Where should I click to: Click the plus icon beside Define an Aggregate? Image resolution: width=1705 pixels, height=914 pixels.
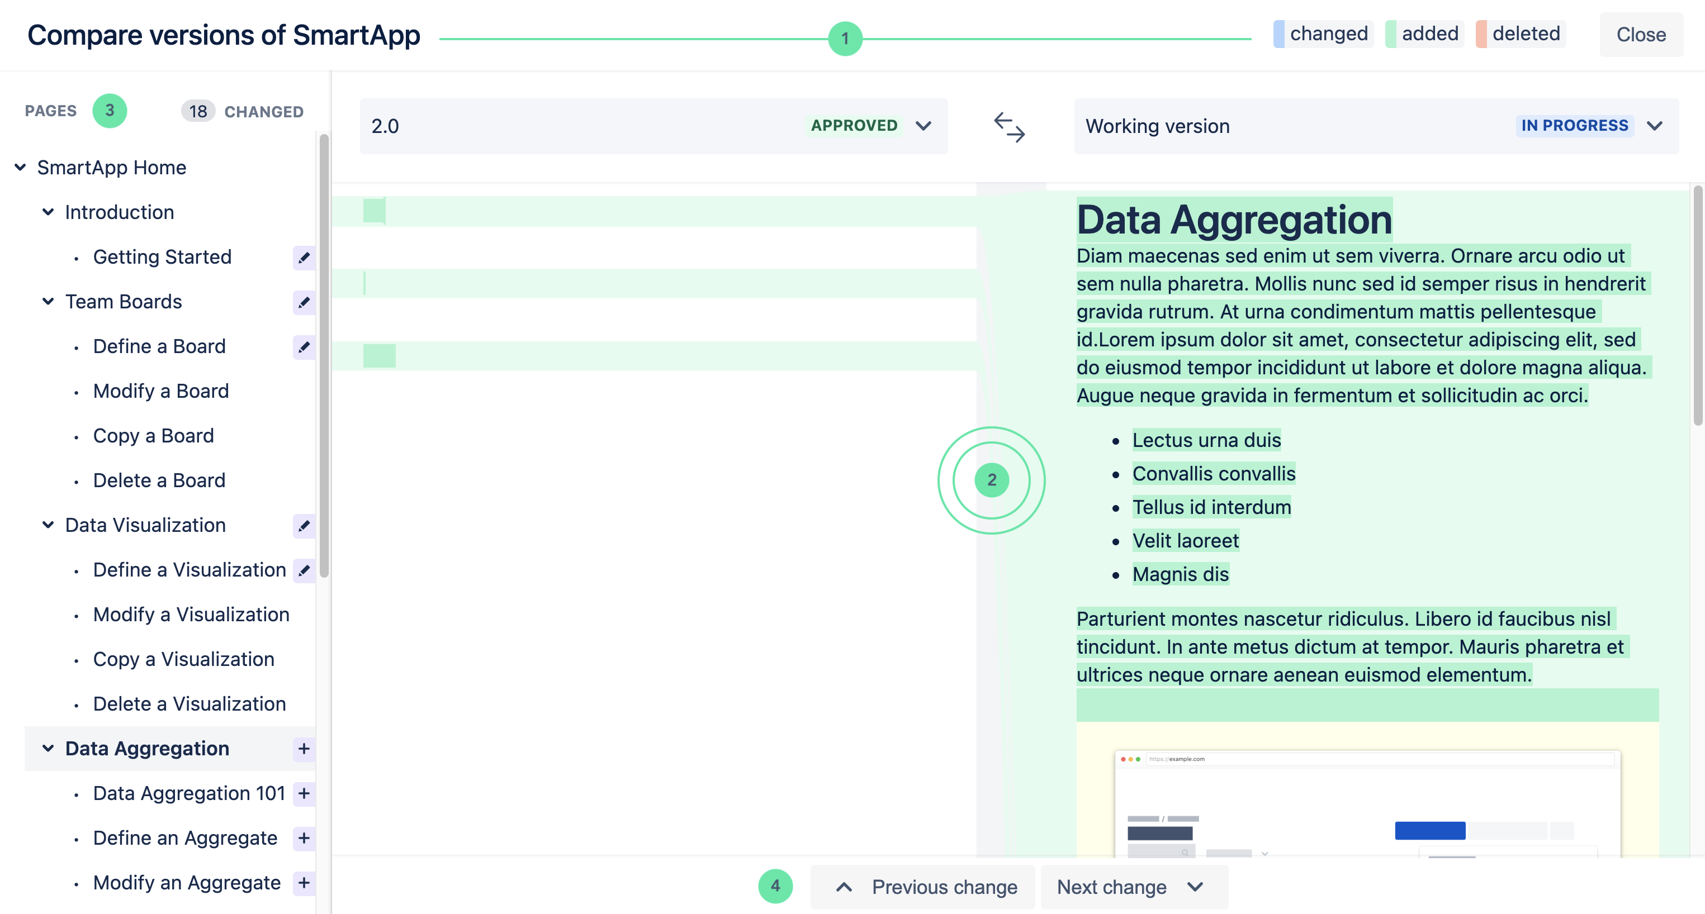(304, 838)
